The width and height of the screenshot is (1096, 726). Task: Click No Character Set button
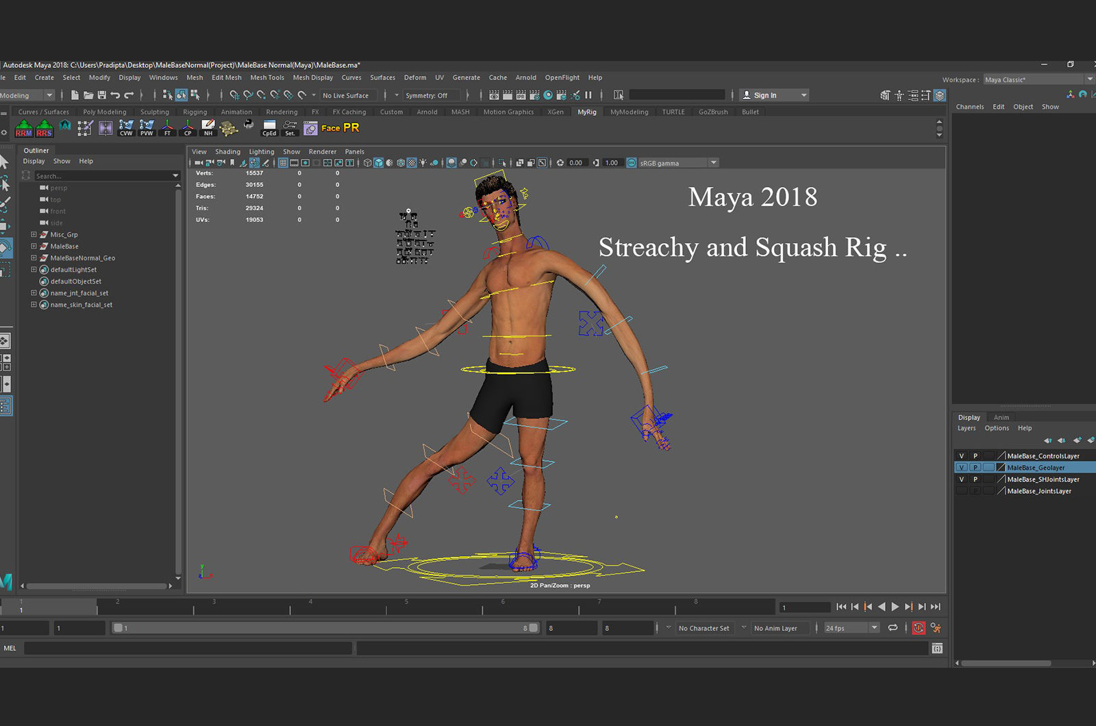704,628
